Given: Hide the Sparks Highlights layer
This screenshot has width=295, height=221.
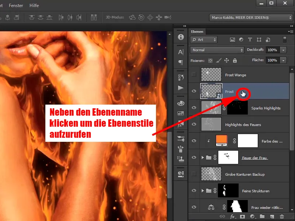Looking at the screenshot, I should pyautogui.click(x=194, y=108).
